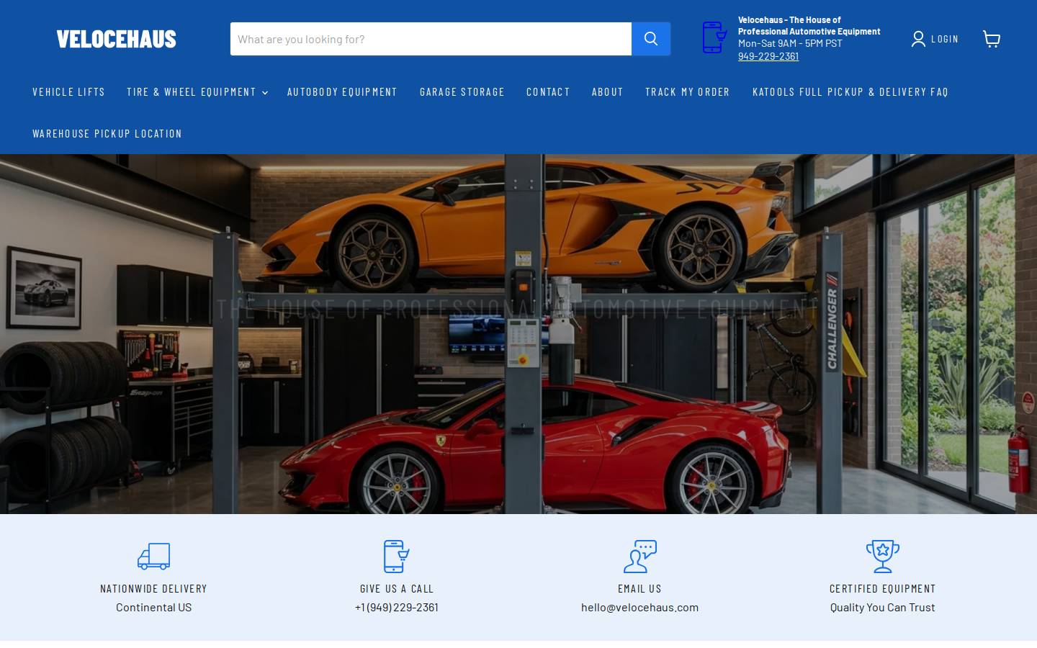Viewport: 1037px width, 648px height.
Task: Click the Give Us A Call phone icon
Action: (397, 556)
